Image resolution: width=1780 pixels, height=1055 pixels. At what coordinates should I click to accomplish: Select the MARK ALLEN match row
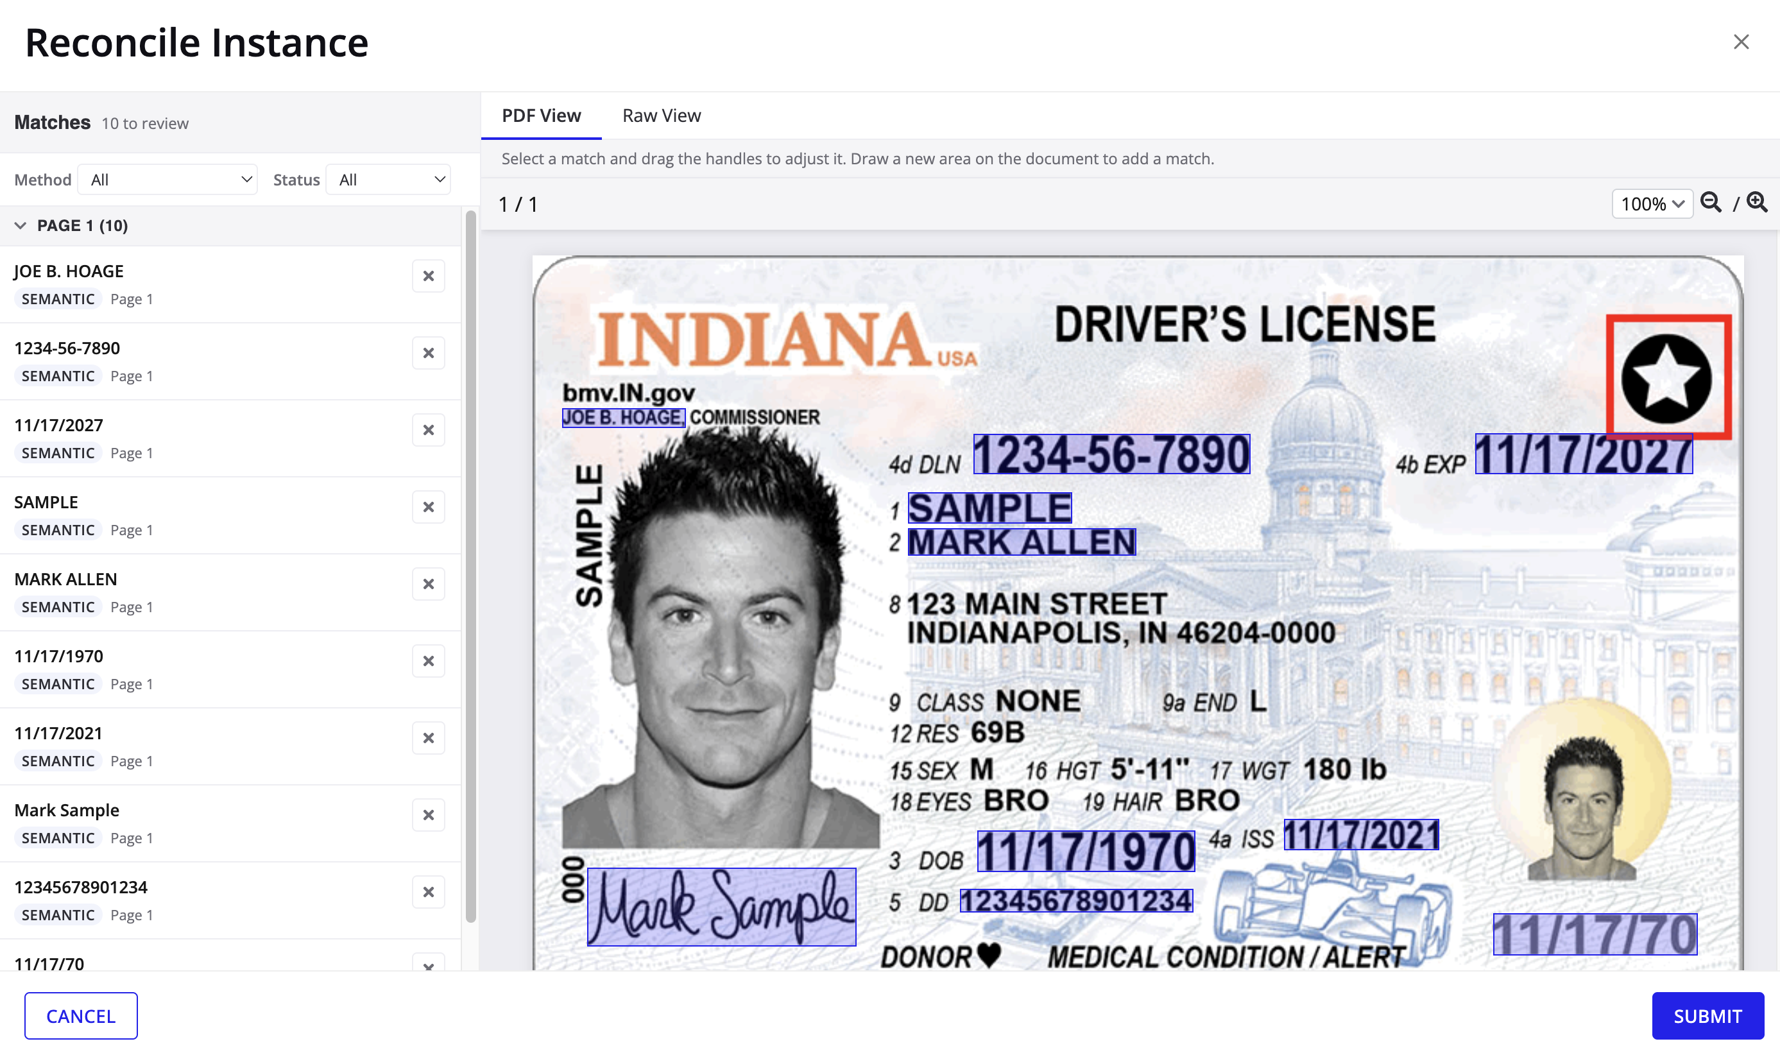pos(230,592)
